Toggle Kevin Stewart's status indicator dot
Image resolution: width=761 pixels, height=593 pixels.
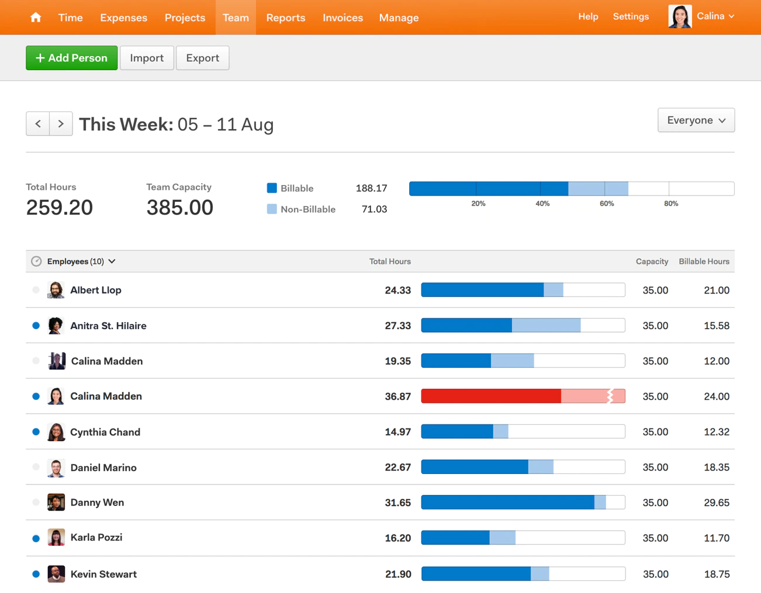pyautogui.click(x=36, y=573)
